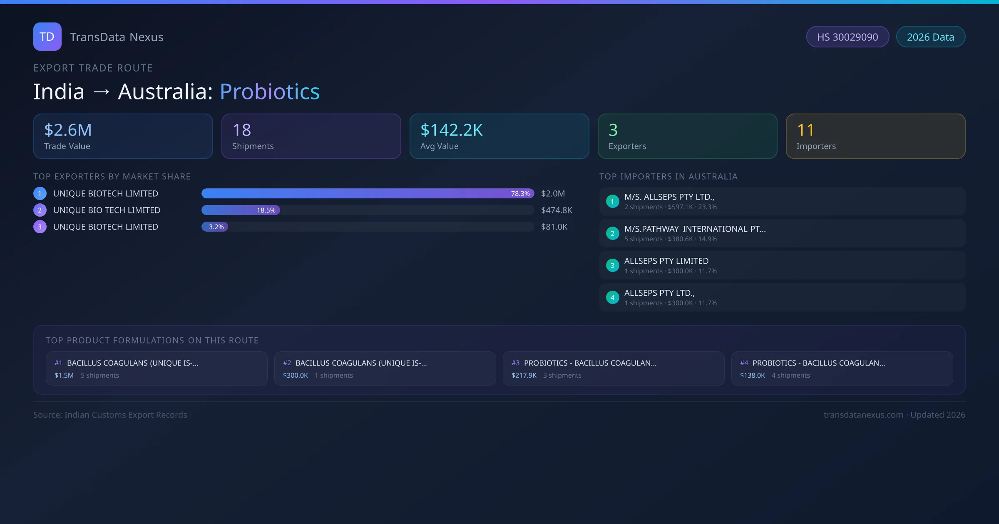Click the rank 2 exporter badge
Viewport: 999px width, 524px height.
pyautogui.click(x=40, y=210)
